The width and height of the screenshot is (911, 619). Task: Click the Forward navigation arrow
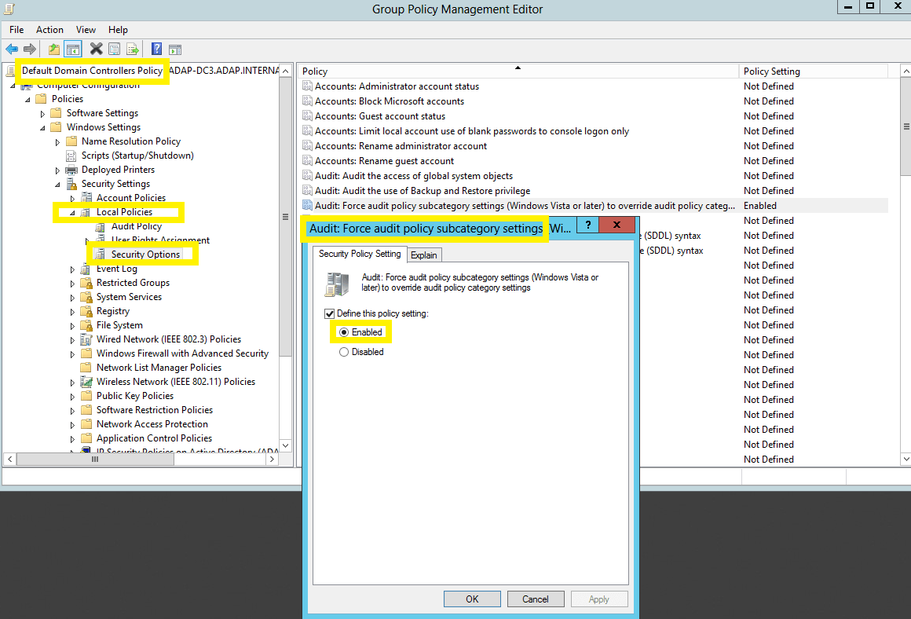(x=29, y=49)
